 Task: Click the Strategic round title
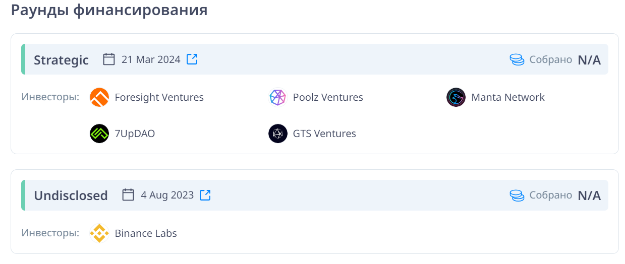coord(61,60)
